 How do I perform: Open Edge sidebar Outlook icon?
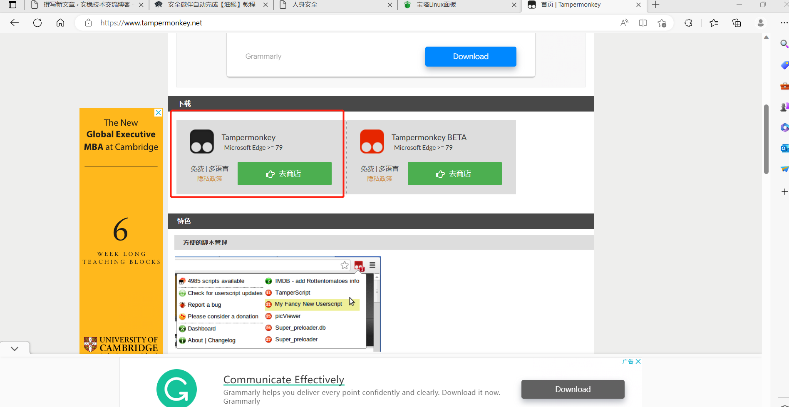[784, 148]
